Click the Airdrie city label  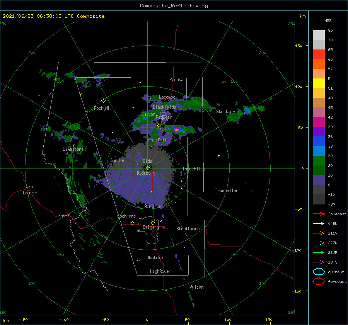coord(152,206)
